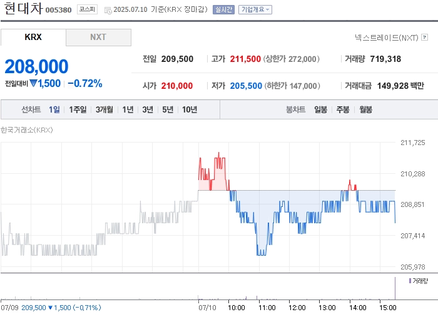This screenshot has height=322, width=438.
Task: Click the 시가 value 210,000
Action: (177, 86)
